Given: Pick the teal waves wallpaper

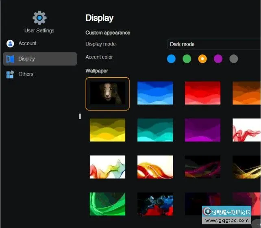Looking at the screenshot, I should pyautogui.click(x=155, y=130).
